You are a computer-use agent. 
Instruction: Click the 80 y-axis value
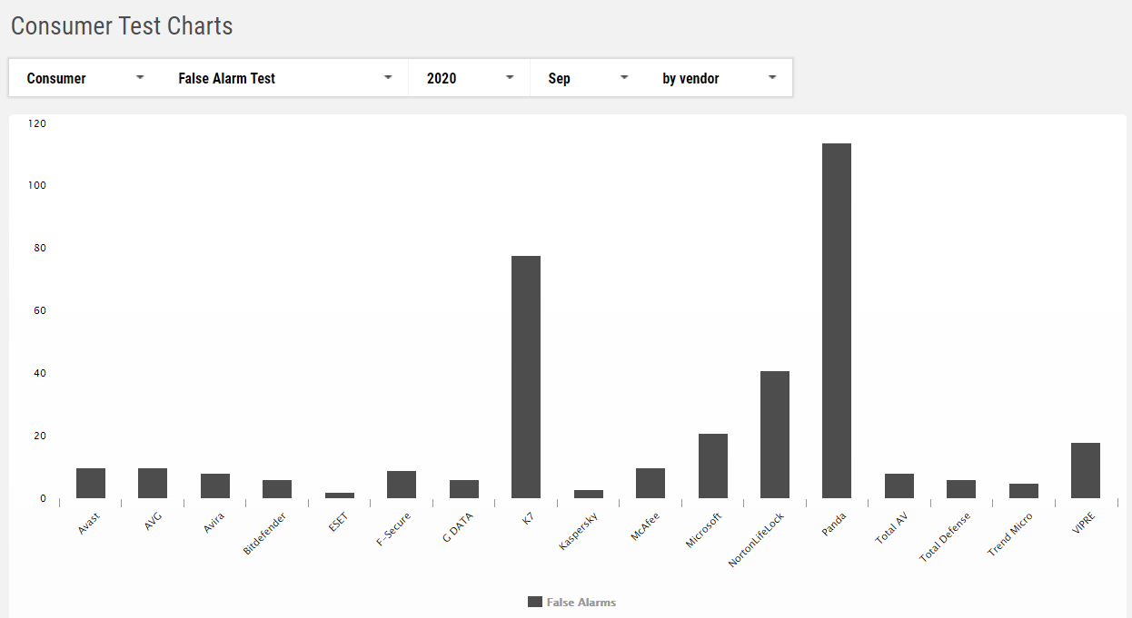click(39, 248)
